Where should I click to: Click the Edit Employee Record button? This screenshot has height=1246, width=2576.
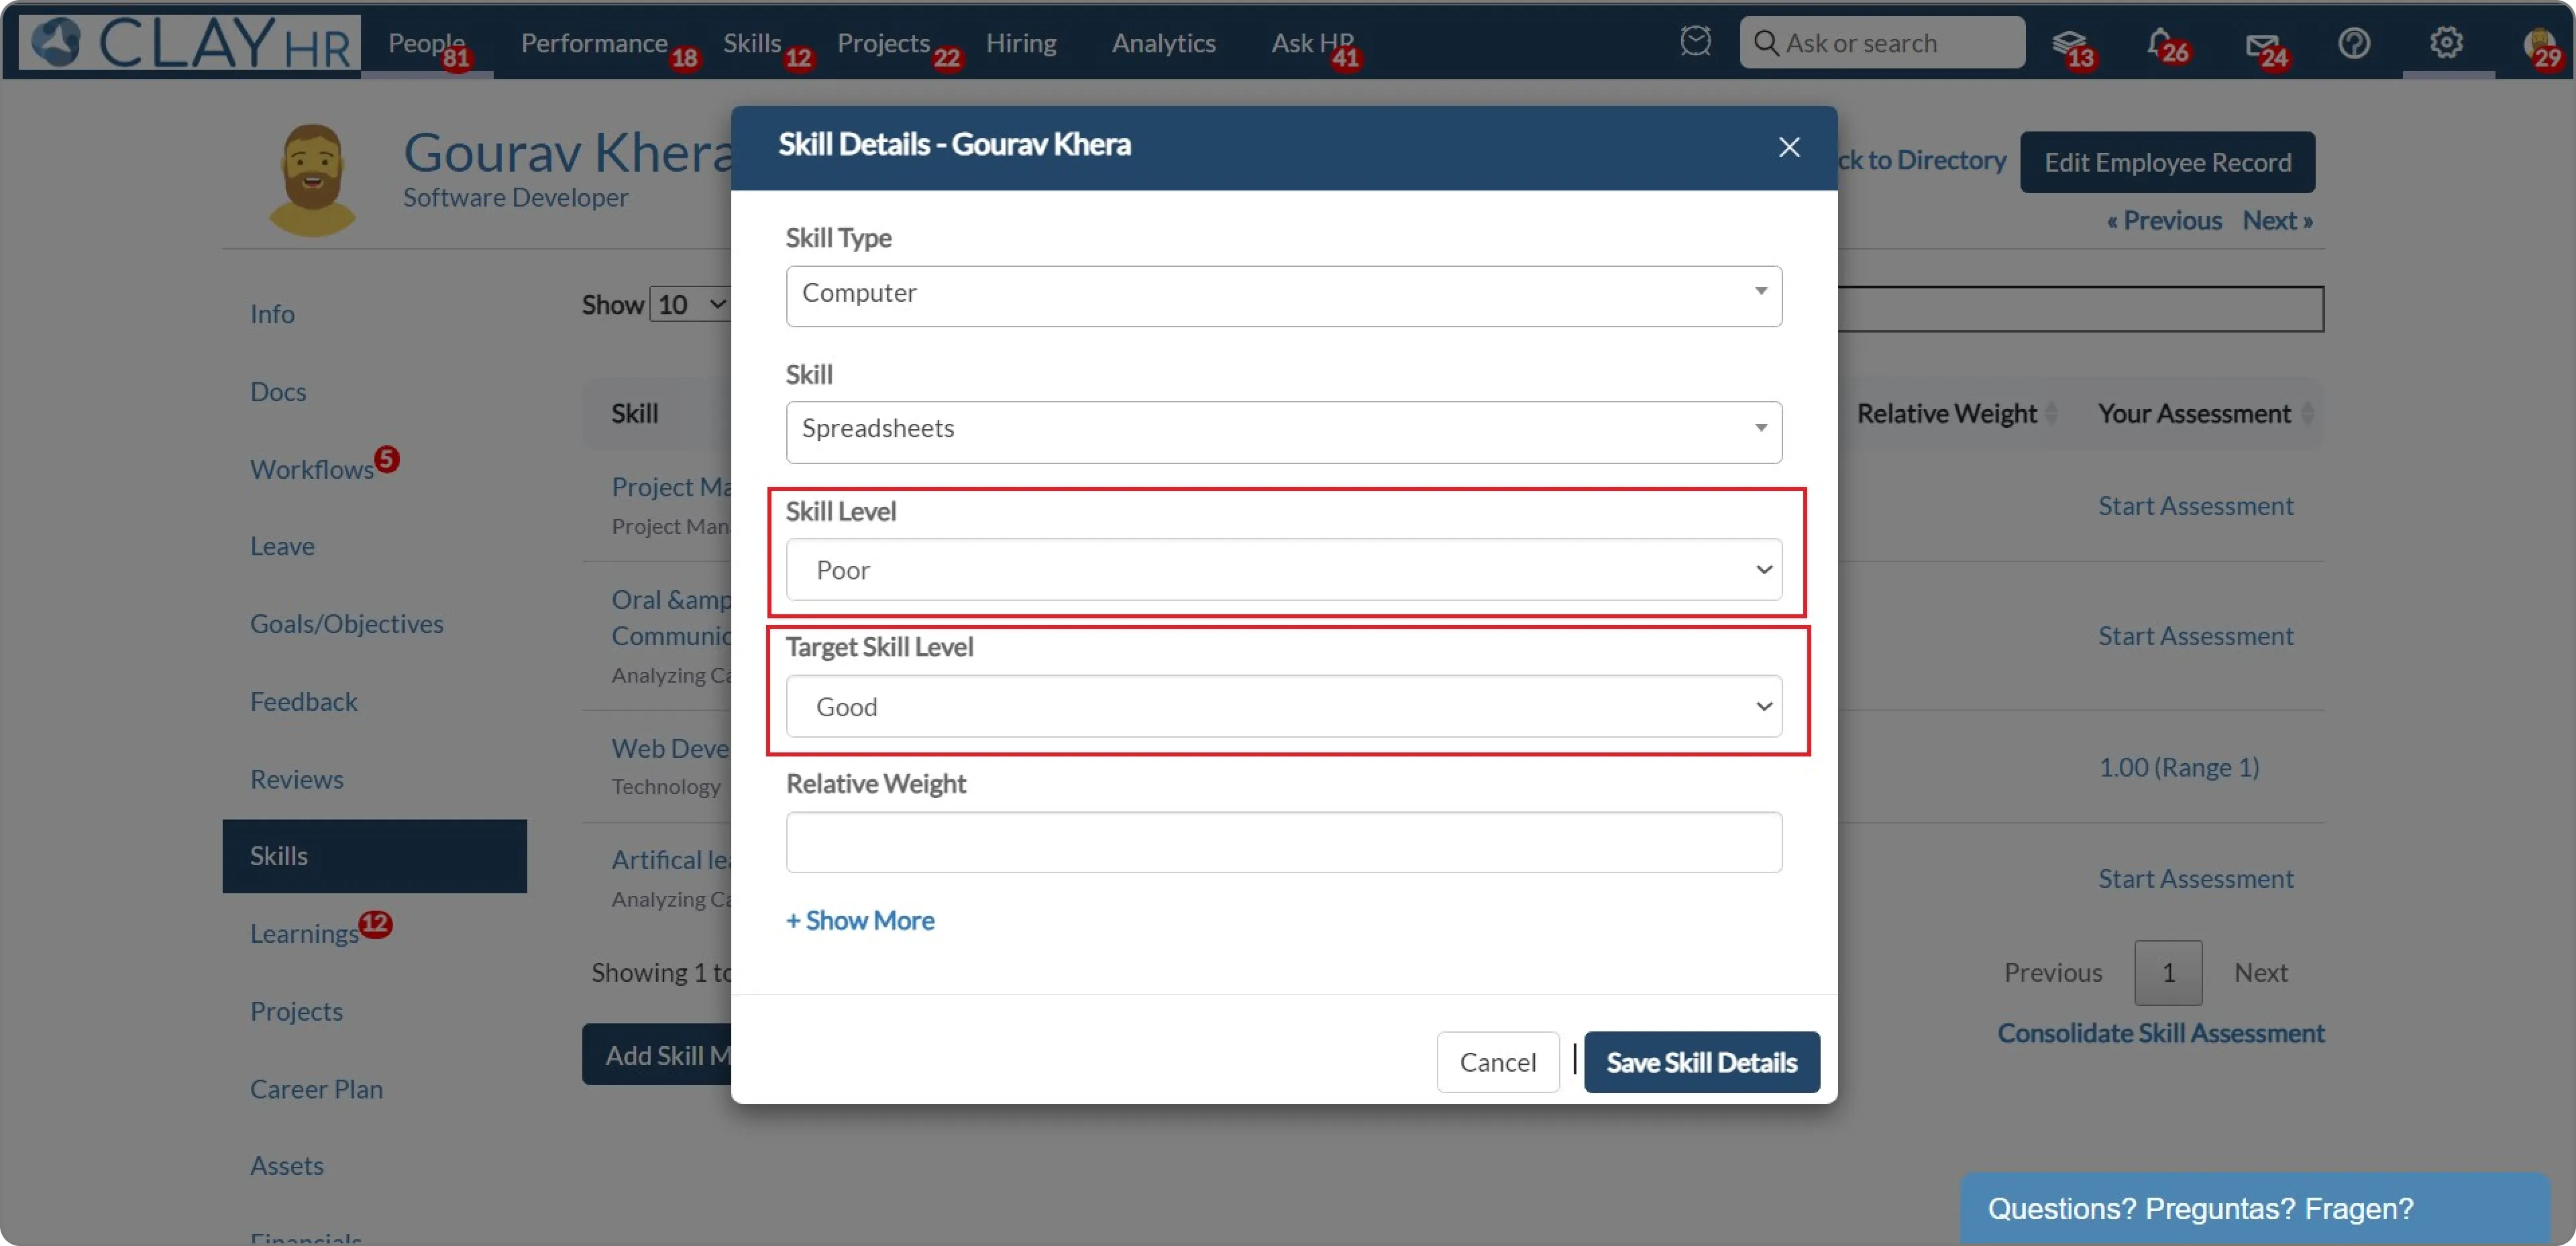[x=2166, y=162]
